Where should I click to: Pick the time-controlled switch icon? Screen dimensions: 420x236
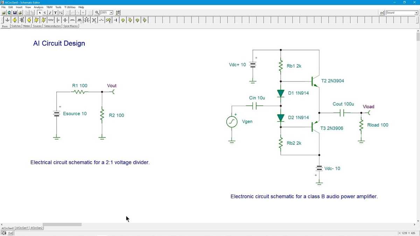pos(108,20)
